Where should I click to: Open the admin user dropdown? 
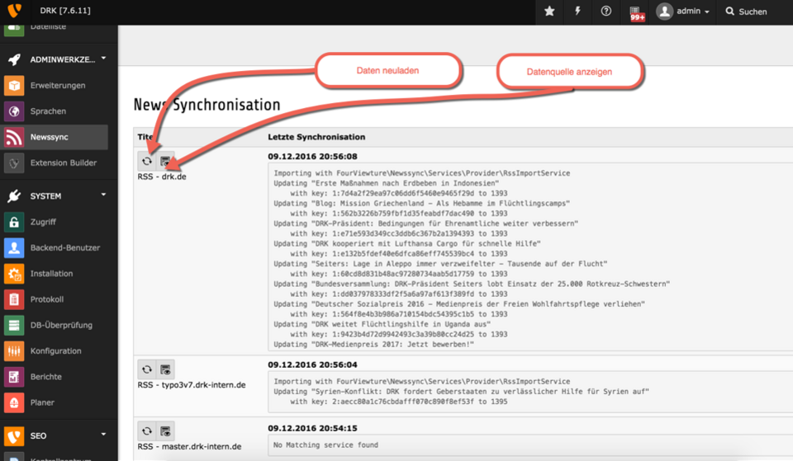point(683,12)
